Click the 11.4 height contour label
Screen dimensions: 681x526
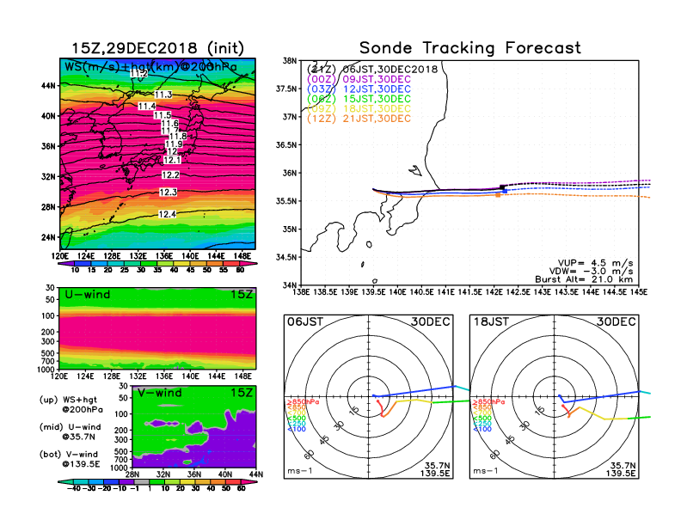pos(147,106)
